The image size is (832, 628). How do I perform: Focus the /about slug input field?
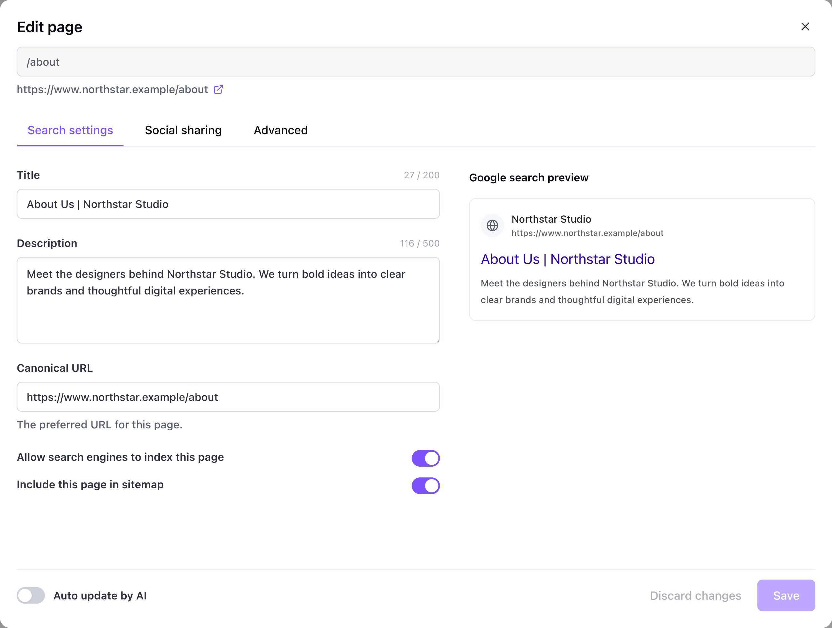coord(416,62)
